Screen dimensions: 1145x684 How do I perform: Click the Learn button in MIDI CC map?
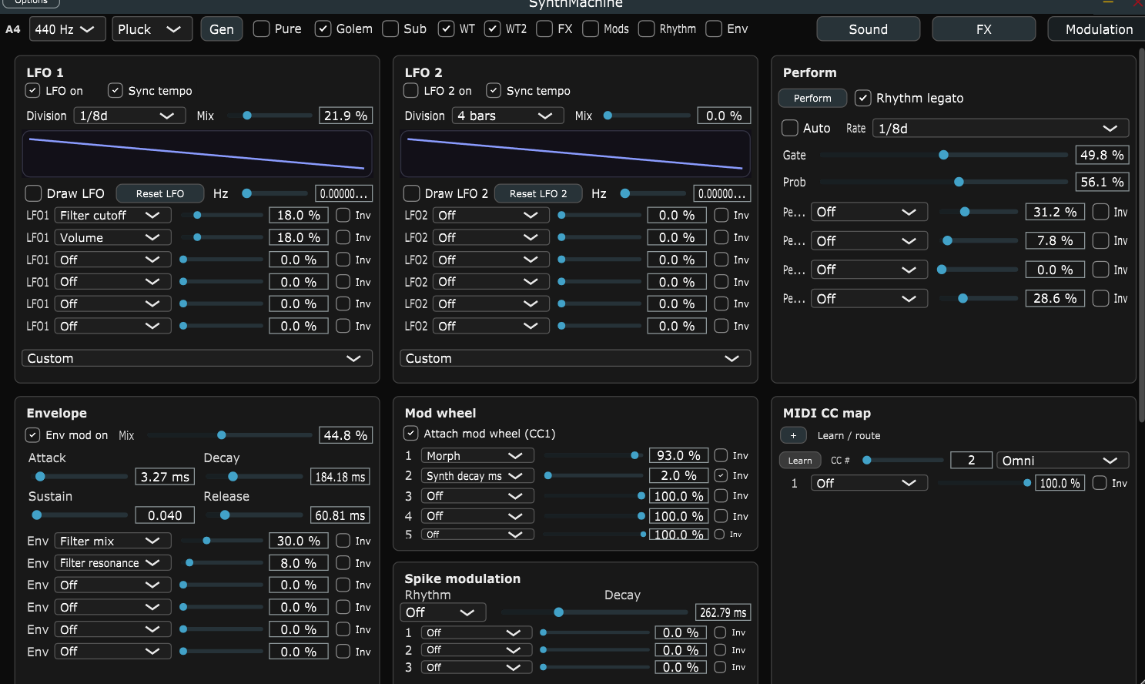click(x=800, y=461)
